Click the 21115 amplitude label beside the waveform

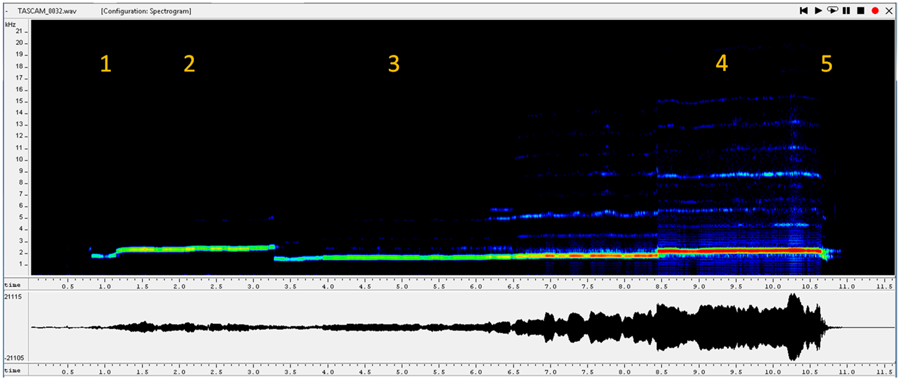[x=13, y=297]
